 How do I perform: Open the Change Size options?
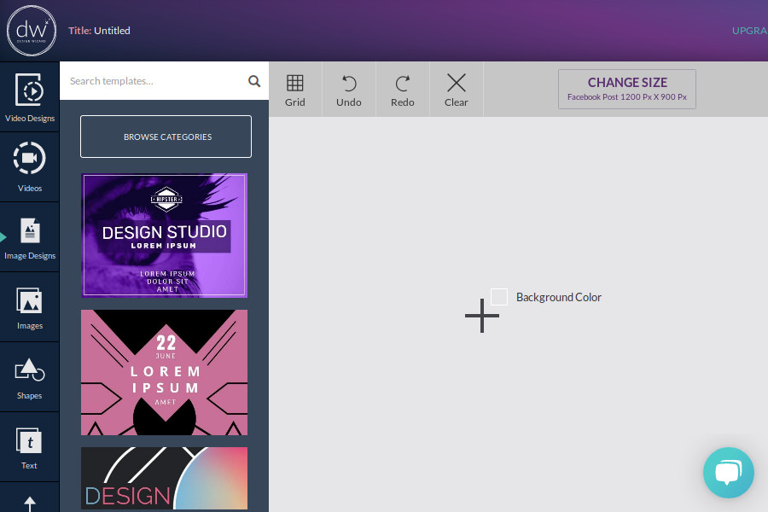tap(627, 89)
